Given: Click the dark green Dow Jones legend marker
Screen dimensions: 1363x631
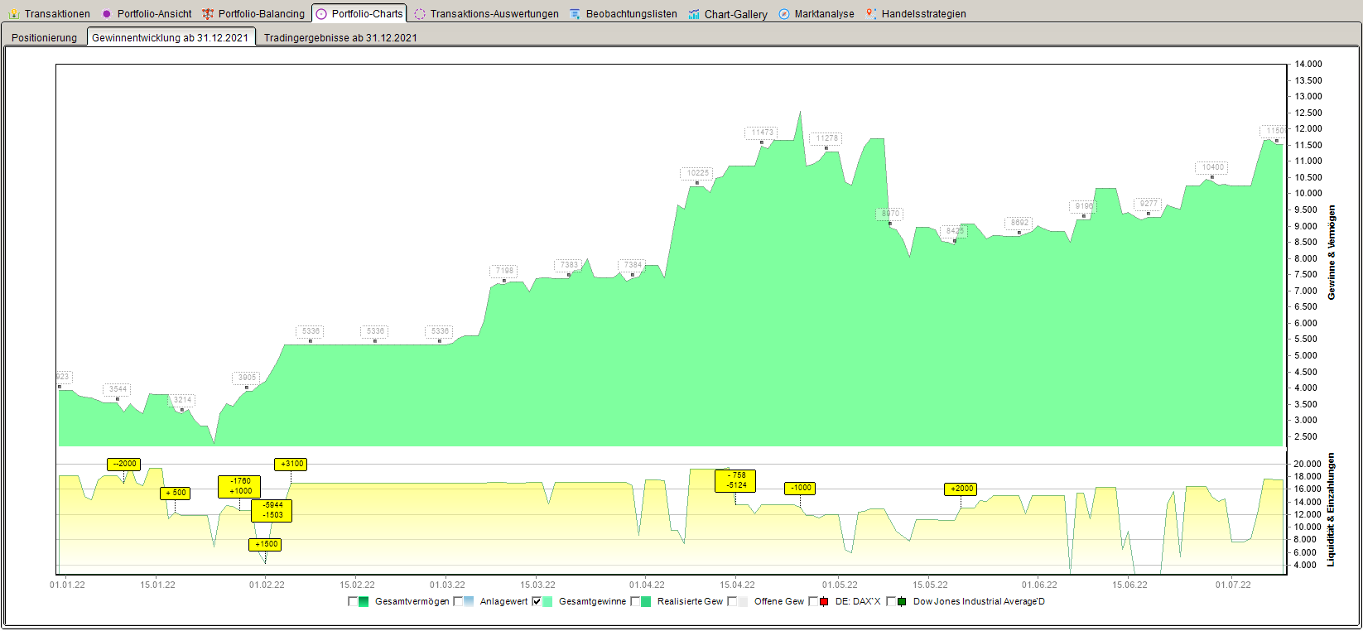Looking at the screenshot, I should (x=902, y=601).
